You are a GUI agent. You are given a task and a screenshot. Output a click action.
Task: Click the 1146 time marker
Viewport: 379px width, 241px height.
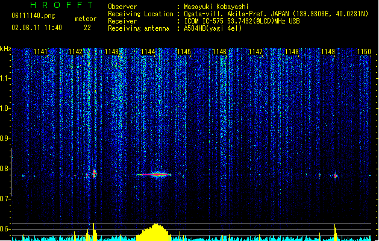click(x=219, y=52)
